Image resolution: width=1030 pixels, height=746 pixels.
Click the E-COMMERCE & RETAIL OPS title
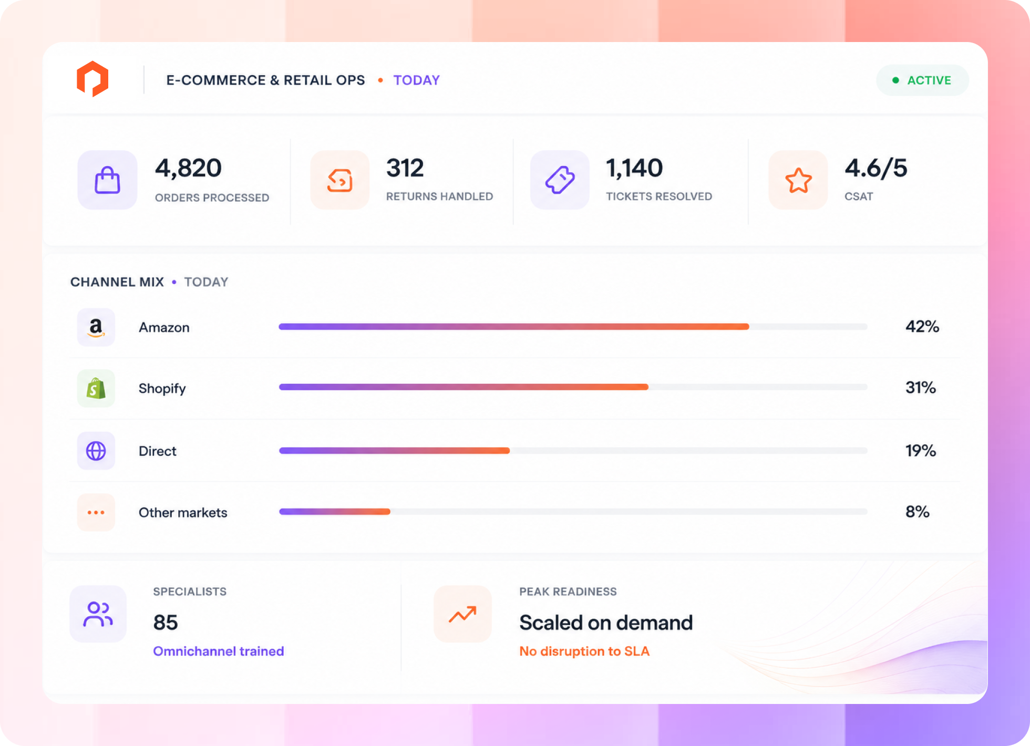click(265, 80)
